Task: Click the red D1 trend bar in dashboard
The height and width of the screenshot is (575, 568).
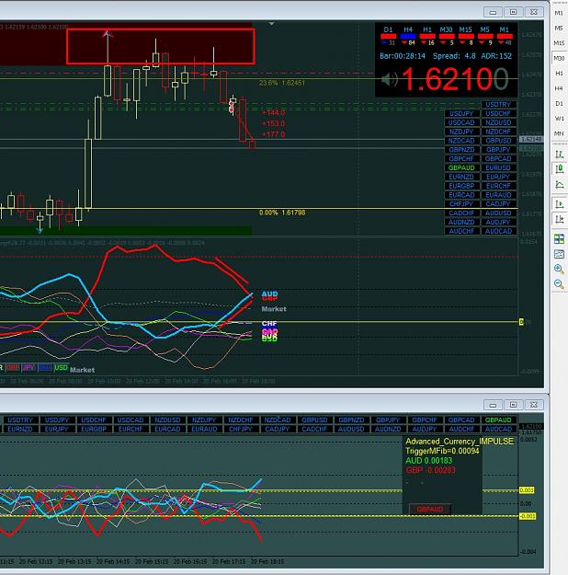Action: [389, 36]
